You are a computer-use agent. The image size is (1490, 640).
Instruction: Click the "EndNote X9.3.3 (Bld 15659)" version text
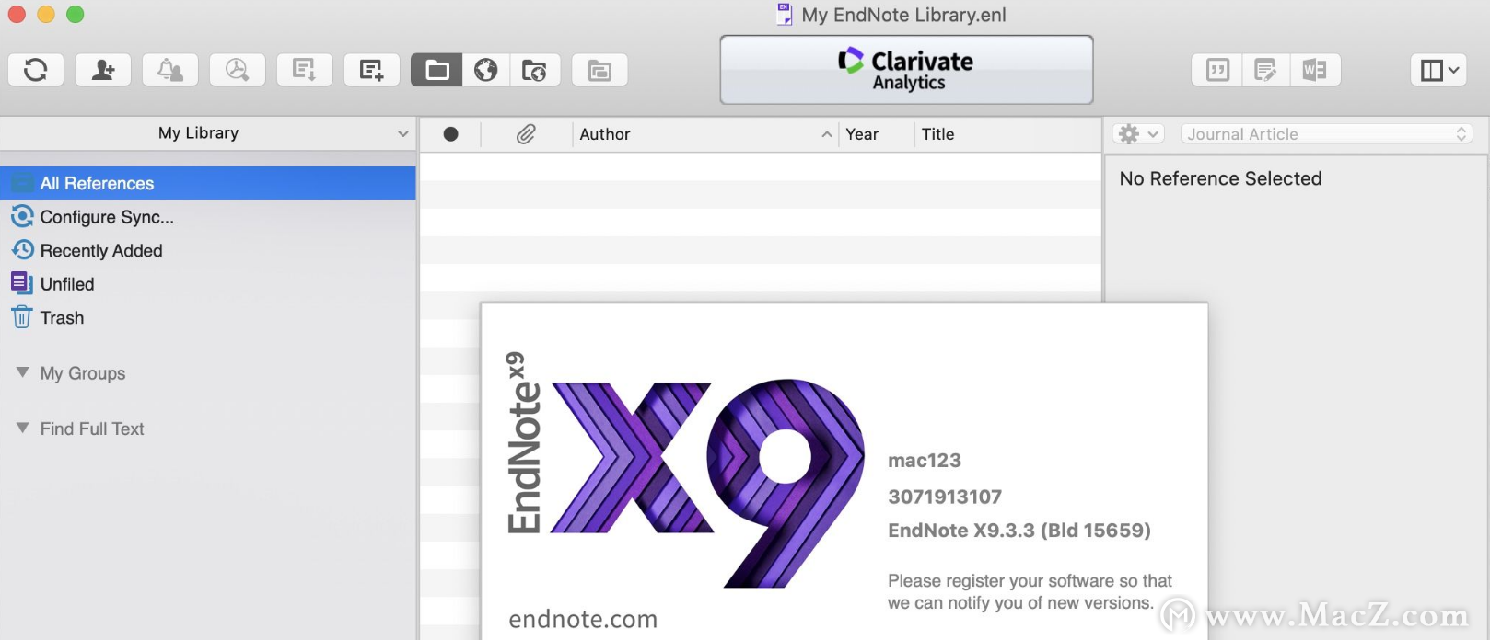point(1019,531)
